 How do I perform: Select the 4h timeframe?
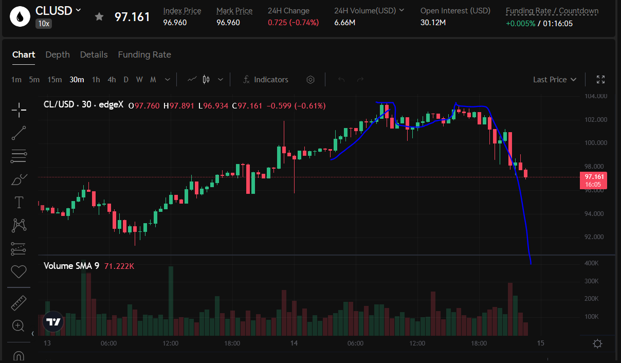coord(112,80)
